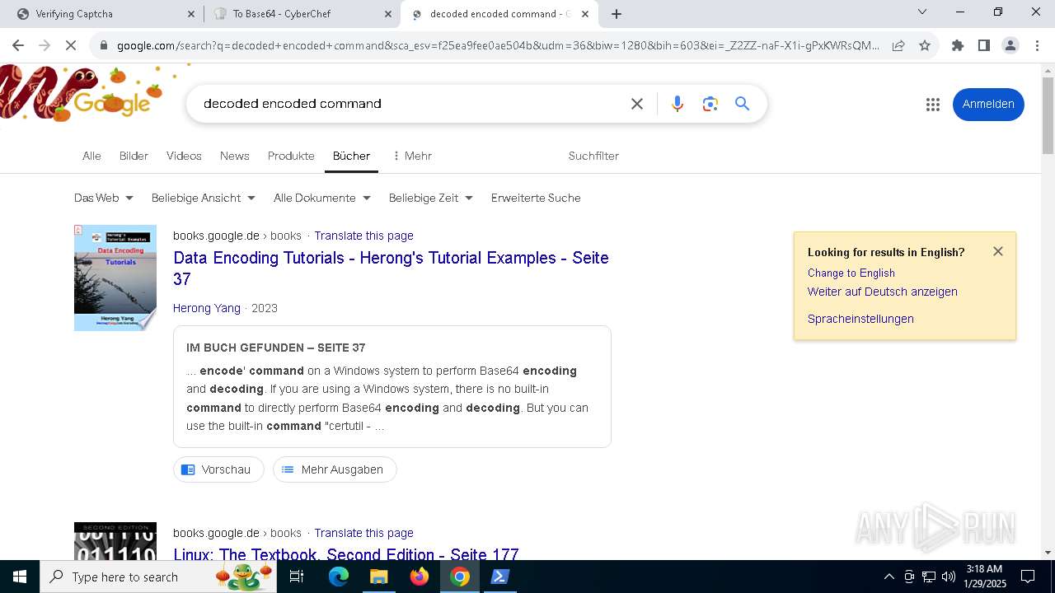Click Change to English link
Image resolution: width=1055 pixels, height=593 pixels.
coord(851,273)
